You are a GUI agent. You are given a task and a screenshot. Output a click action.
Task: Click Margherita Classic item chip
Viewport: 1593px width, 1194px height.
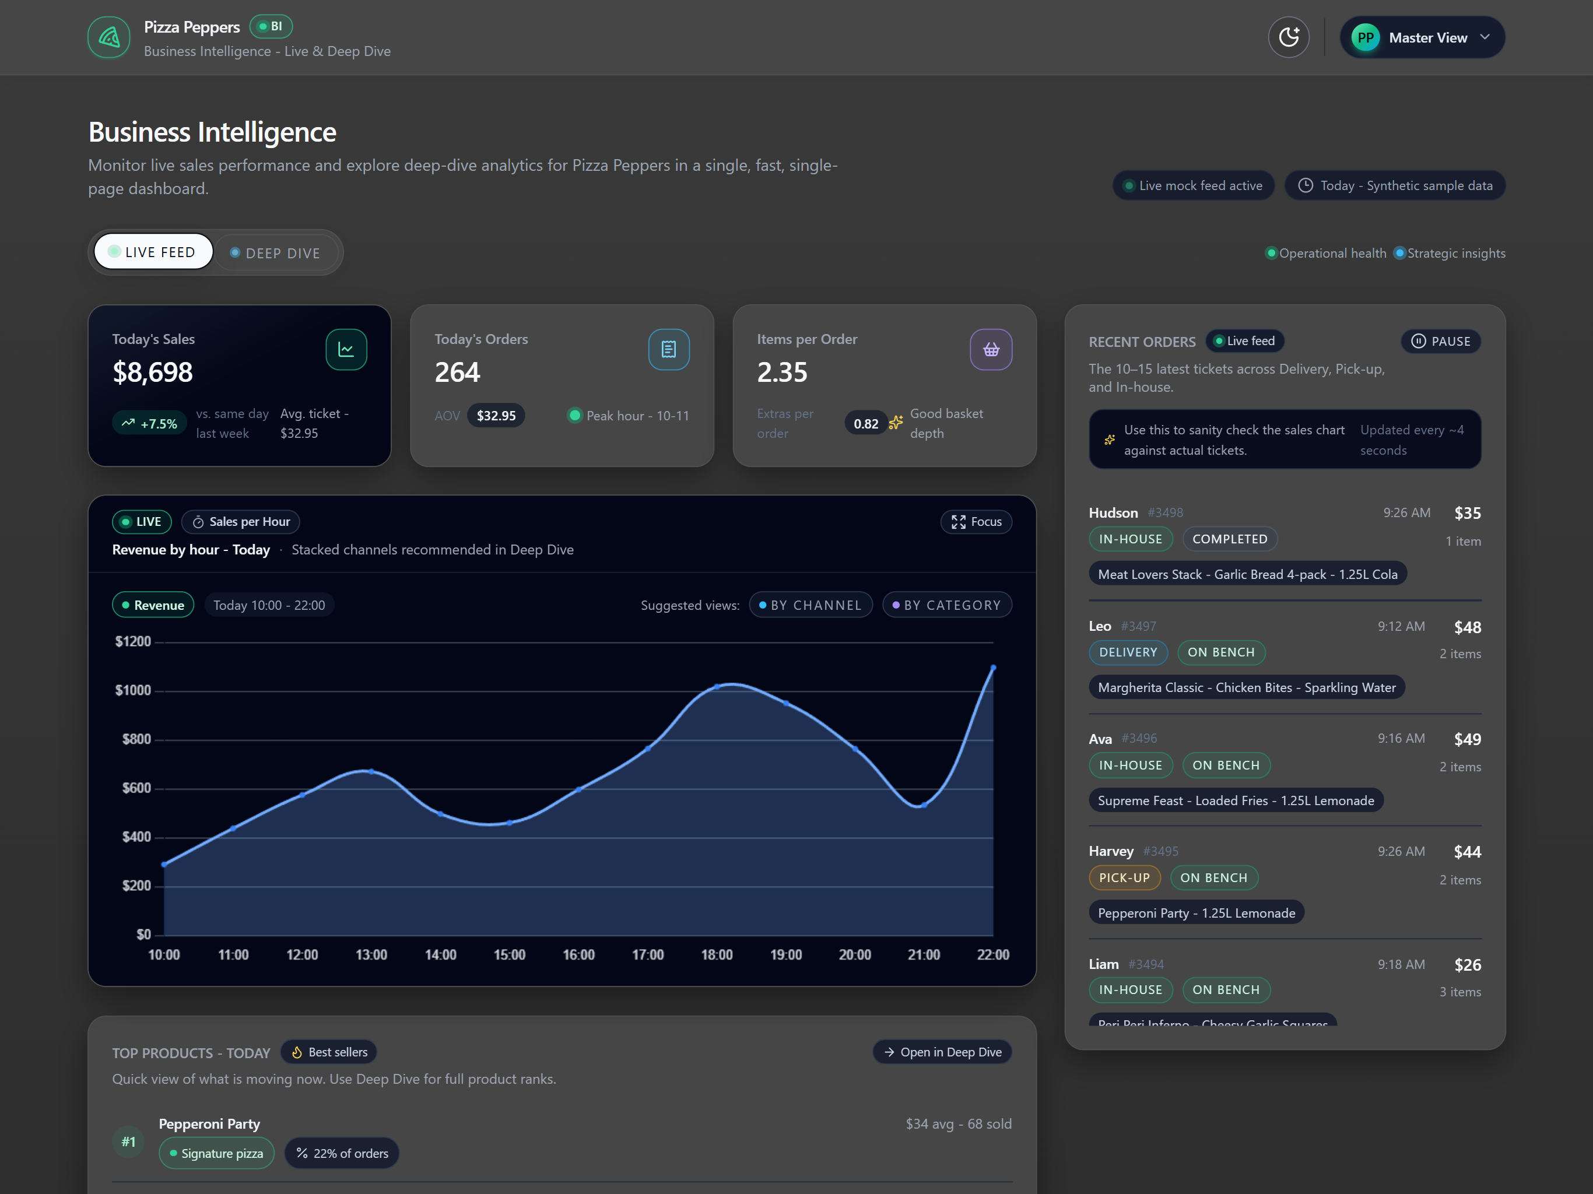[x=1247, y=688]
